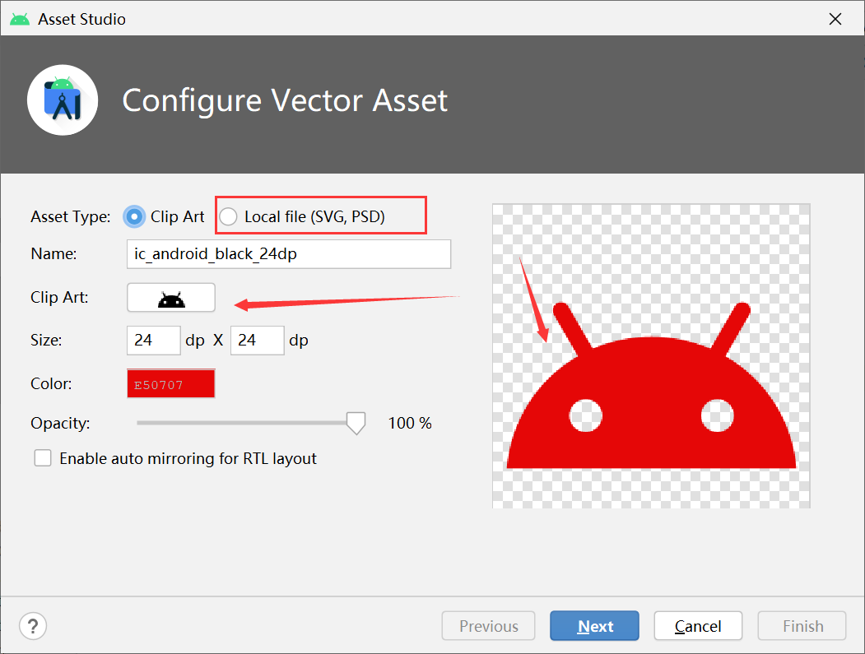Open the Clip Art android icon picker

click(x=171, y=298)
